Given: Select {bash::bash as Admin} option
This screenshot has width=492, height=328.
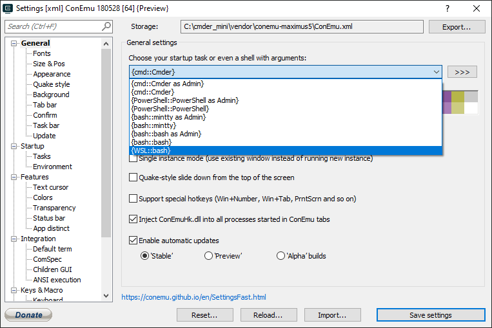Looking at the screenshot, I should pyautogui.click(x=286, y=134).
